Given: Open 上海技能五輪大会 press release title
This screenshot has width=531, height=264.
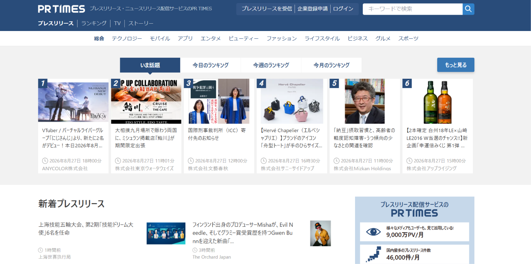Looking at the screenshot, I should pos(86,228).
